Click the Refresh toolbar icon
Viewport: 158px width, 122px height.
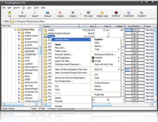(22, 14)
